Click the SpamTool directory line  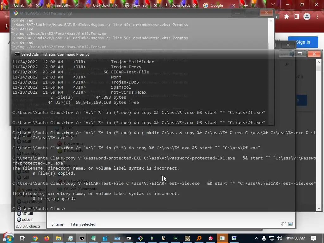[72, 87]
